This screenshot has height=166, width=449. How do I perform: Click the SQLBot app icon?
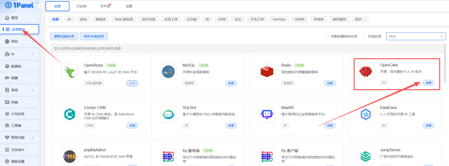pyautogui.click(x=168, y=114)
